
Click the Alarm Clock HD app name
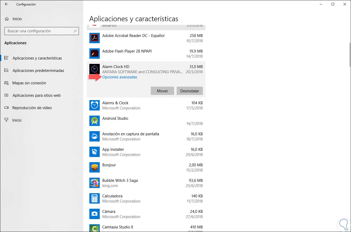point(116,67)
